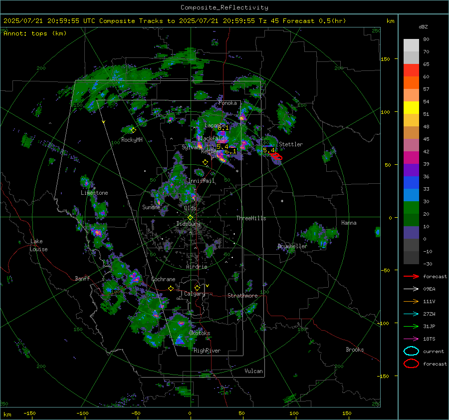This screenshot has height=420, width=449.
Task: Click the orange 111V track arrow
Action: pyautogui.click(x=411, y=301)
